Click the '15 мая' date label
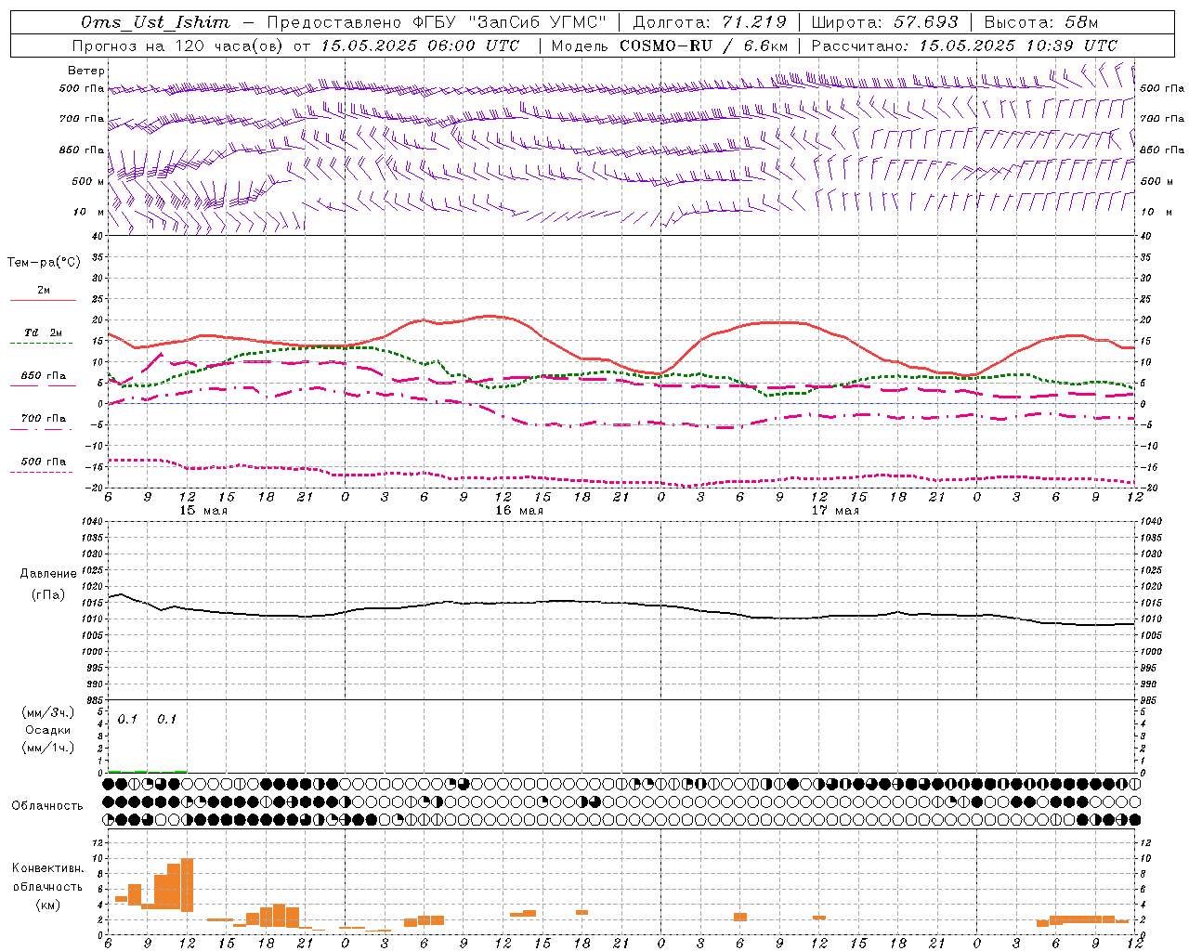 (x=203, y=511)
